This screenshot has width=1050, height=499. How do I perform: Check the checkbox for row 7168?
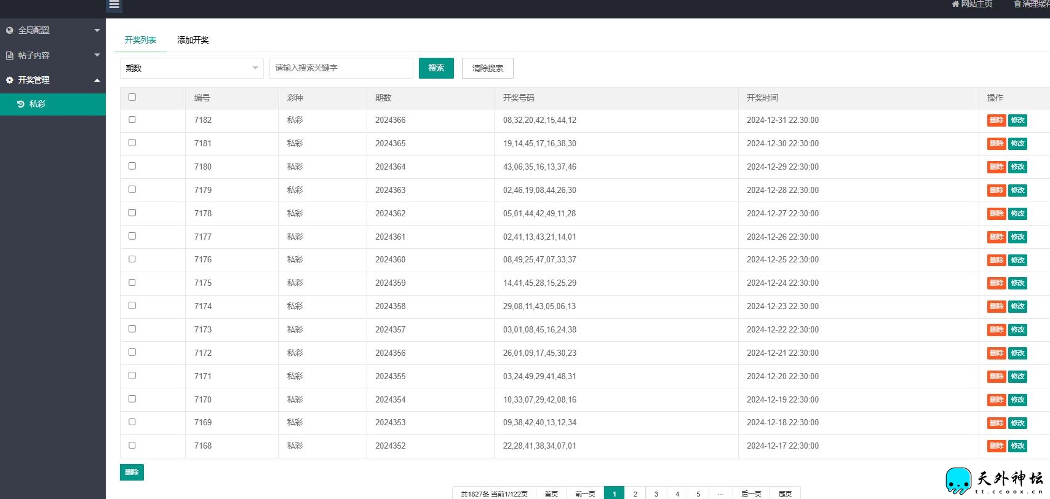click(132, 446)
